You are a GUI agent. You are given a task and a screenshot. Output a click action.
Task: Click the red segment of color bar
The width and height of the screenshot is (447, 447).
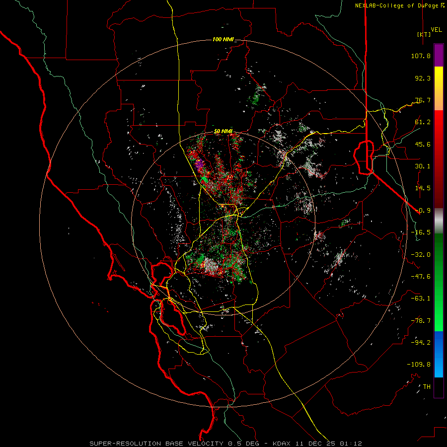(x=439, y=159)
